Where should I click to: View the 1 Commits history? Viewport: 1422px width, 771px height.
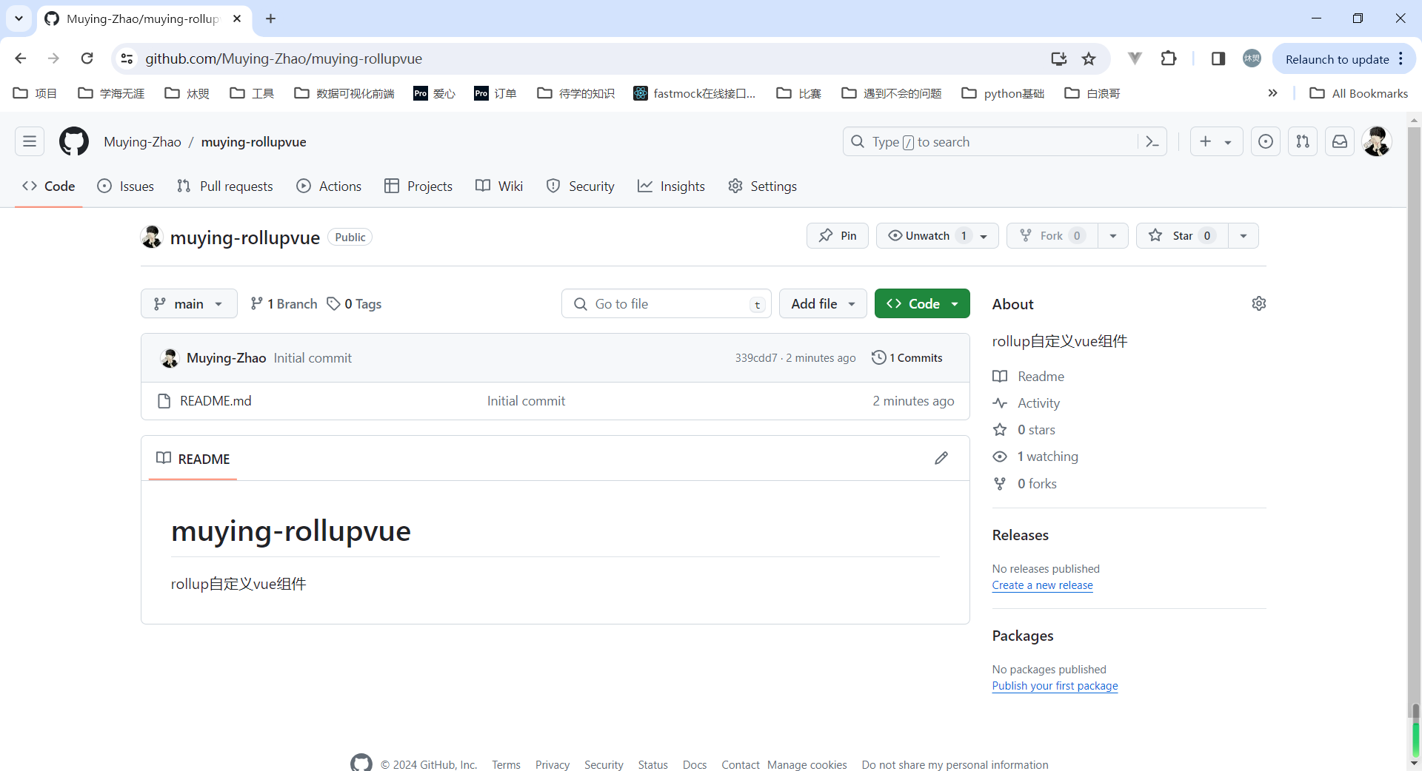(907, 358)
